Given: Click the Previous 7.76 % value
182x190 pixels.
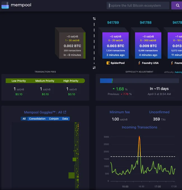Looking at the screenshot, I should 120,94.
